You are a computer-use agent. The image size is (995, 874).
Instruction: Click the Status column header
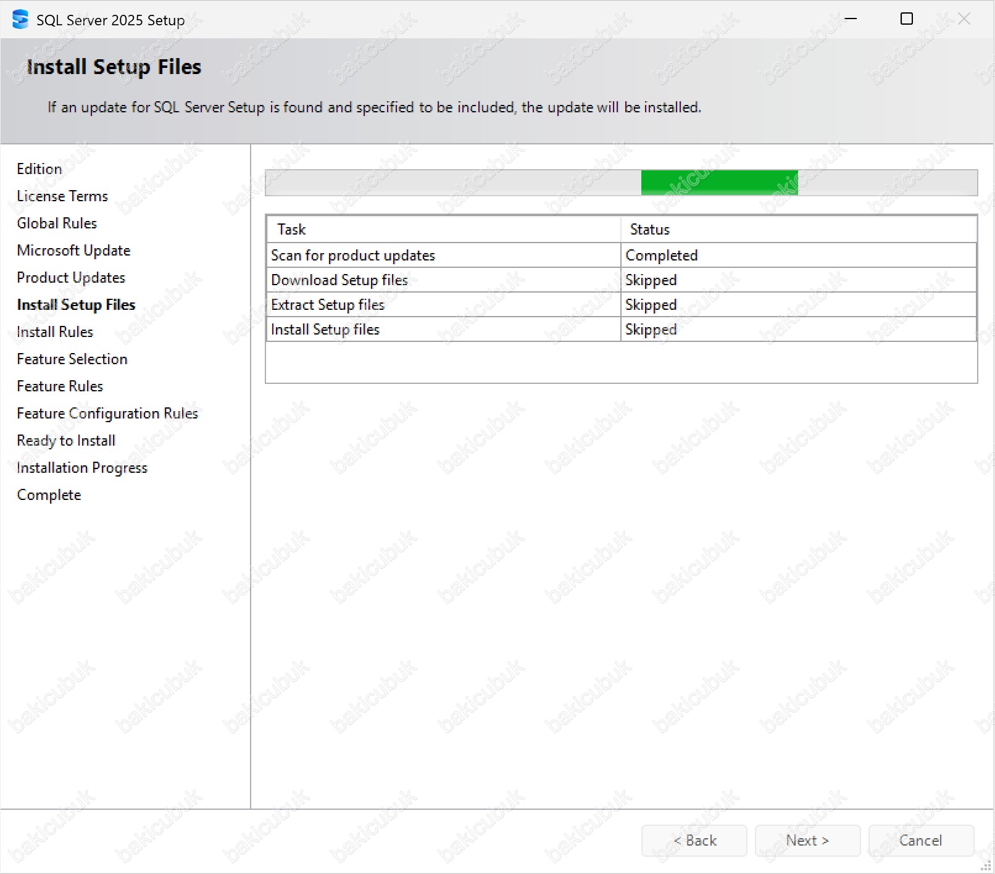tap(799, 230)
